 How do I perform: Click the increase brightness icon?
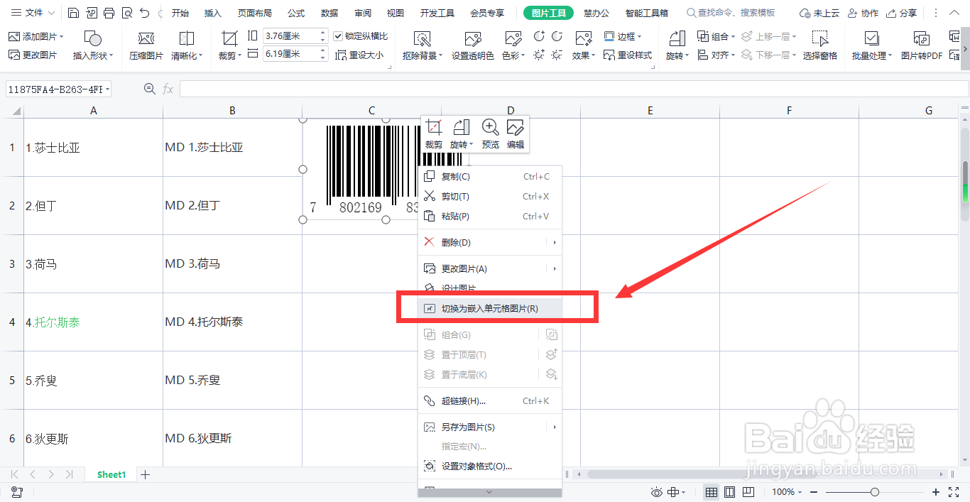coord(539,55)
